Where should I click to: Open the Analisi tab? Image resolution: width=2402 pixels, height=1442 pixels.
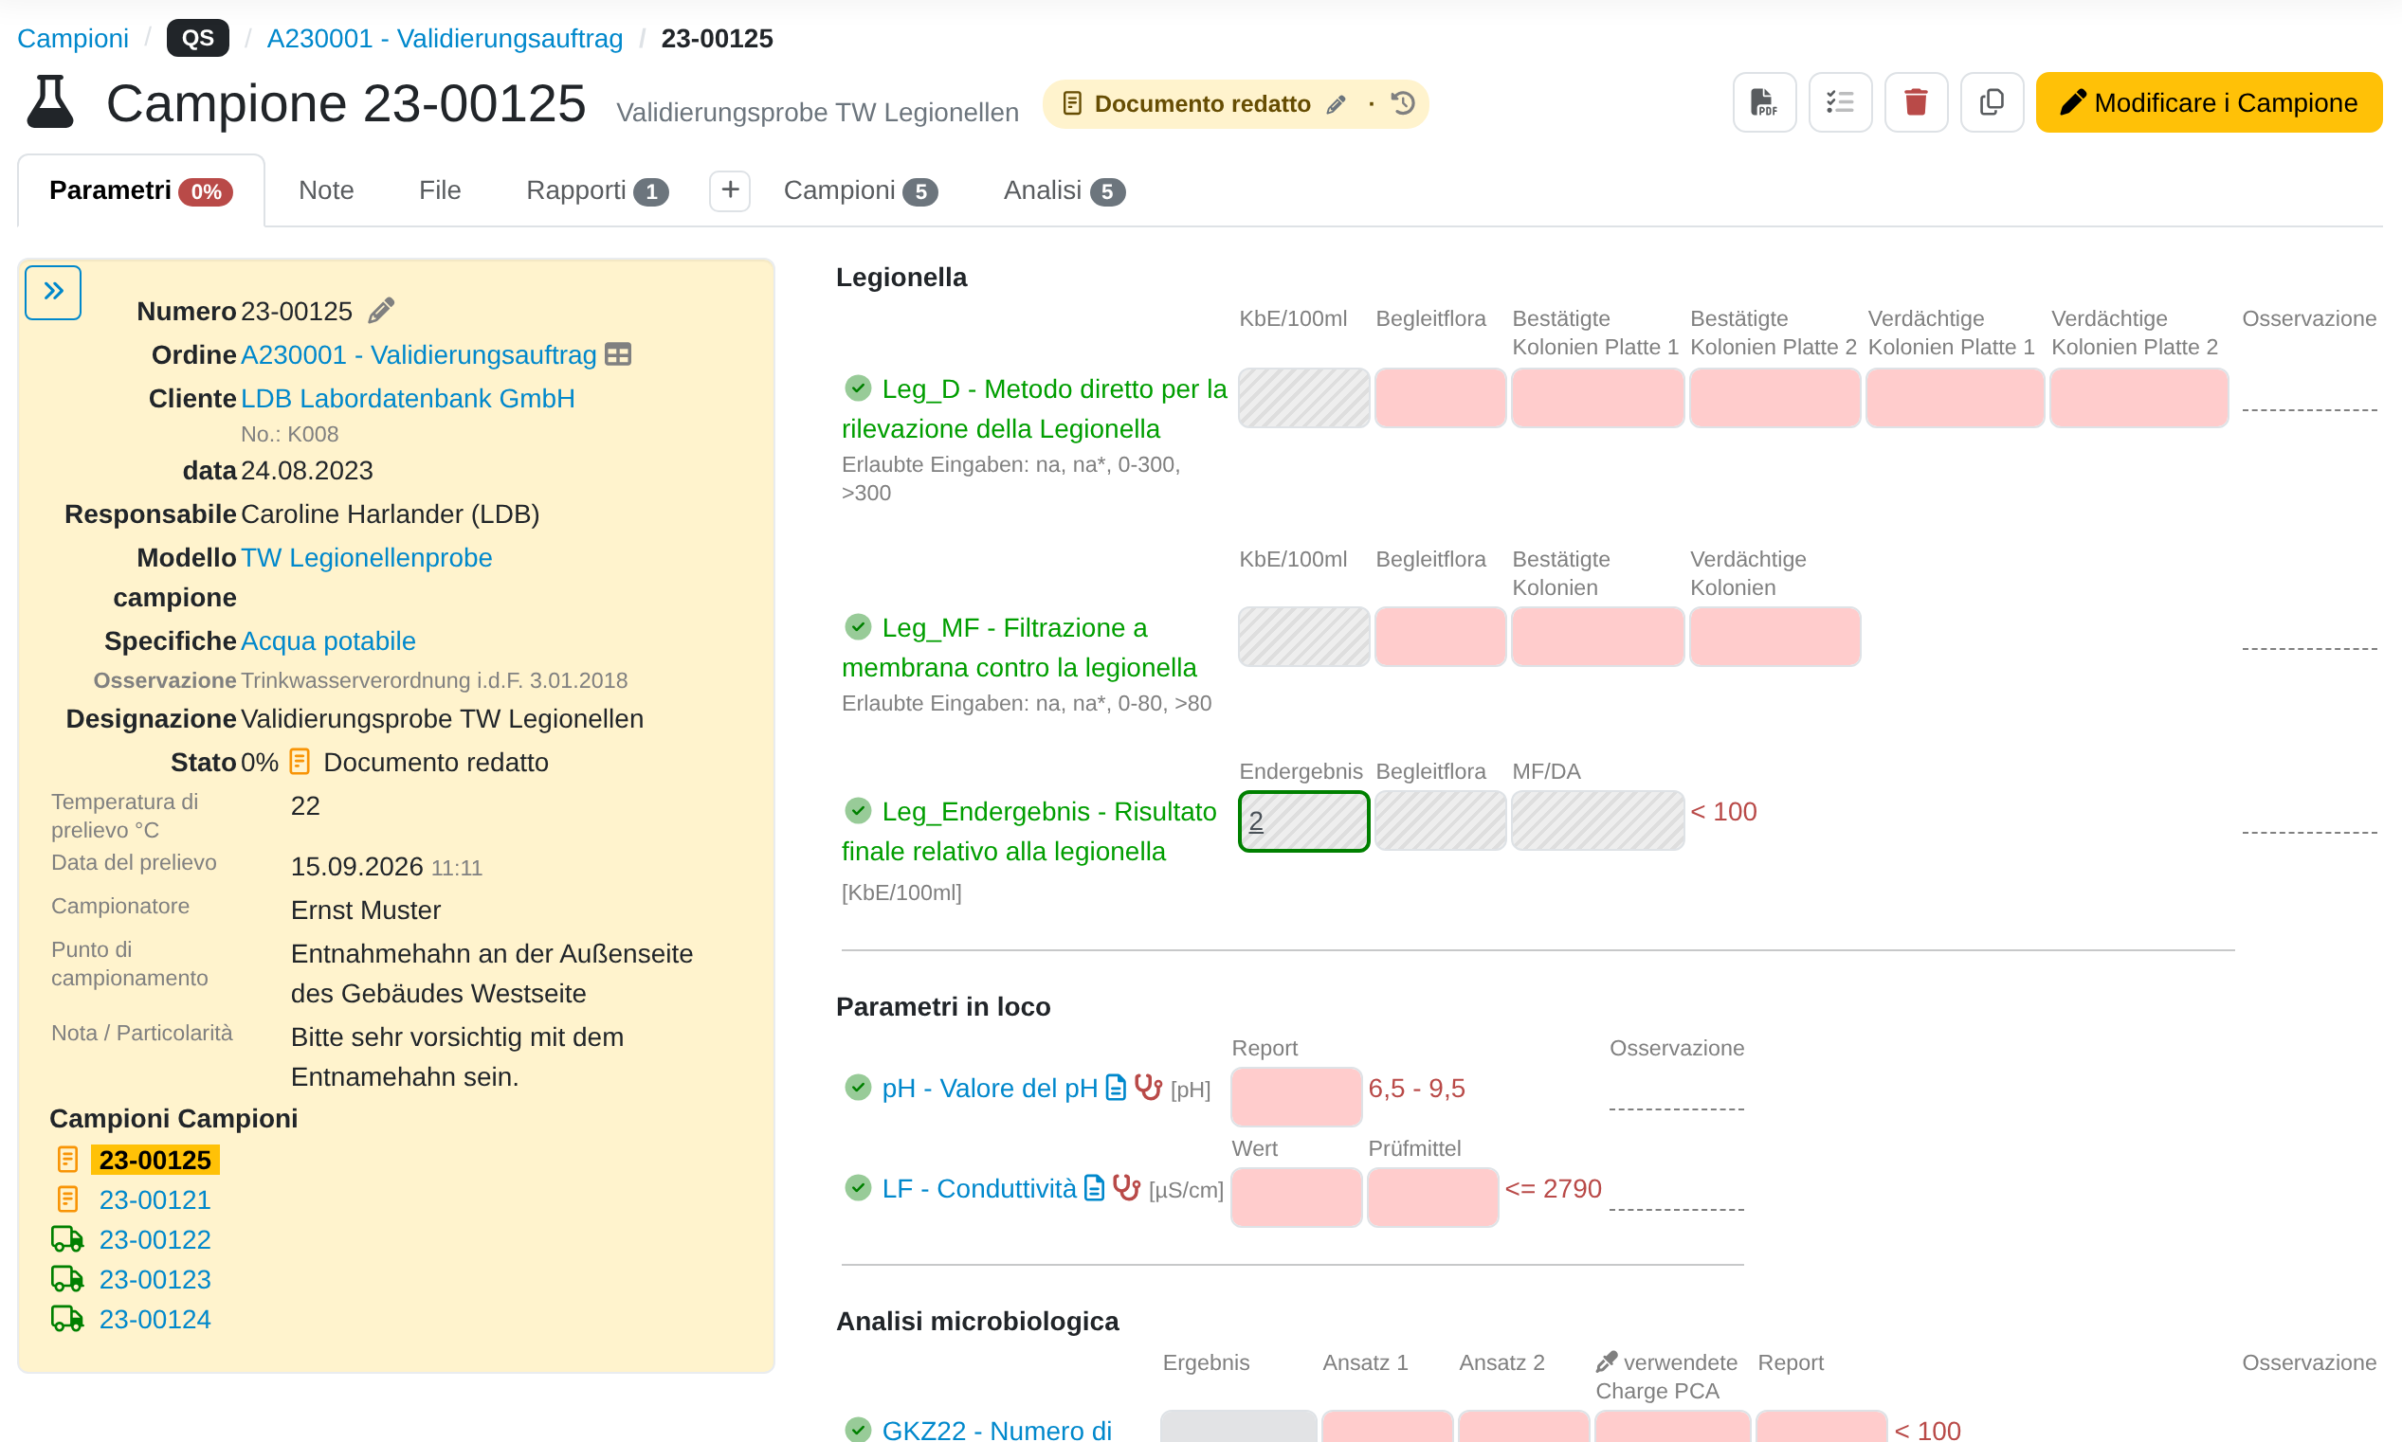coord(1065,190)
